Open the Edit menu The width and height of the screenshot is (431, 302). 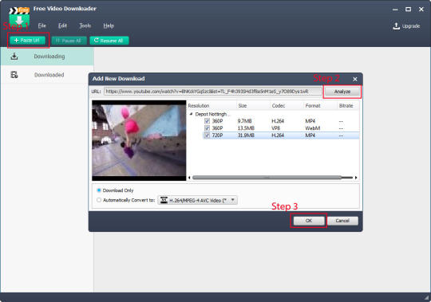click(62, 25)
